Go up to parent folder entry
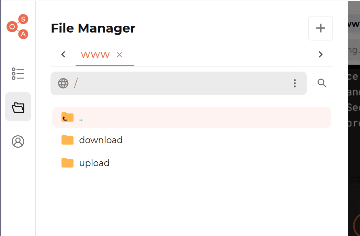The image size is (360, 236). pyautogui.click(x=191, y=117)
